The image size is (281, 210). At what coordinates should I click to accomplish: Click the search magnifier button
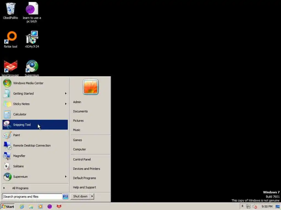(65, 196)
